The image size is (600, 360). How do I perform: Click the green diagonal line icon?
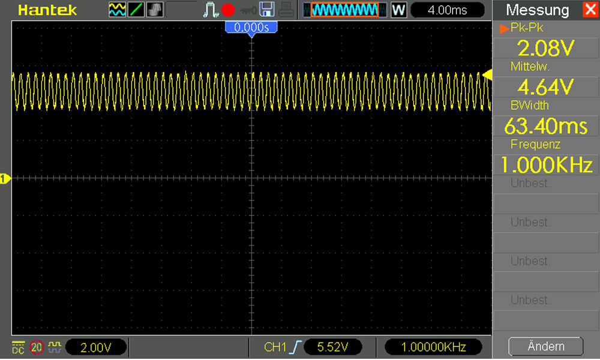[x=136, y=10]
